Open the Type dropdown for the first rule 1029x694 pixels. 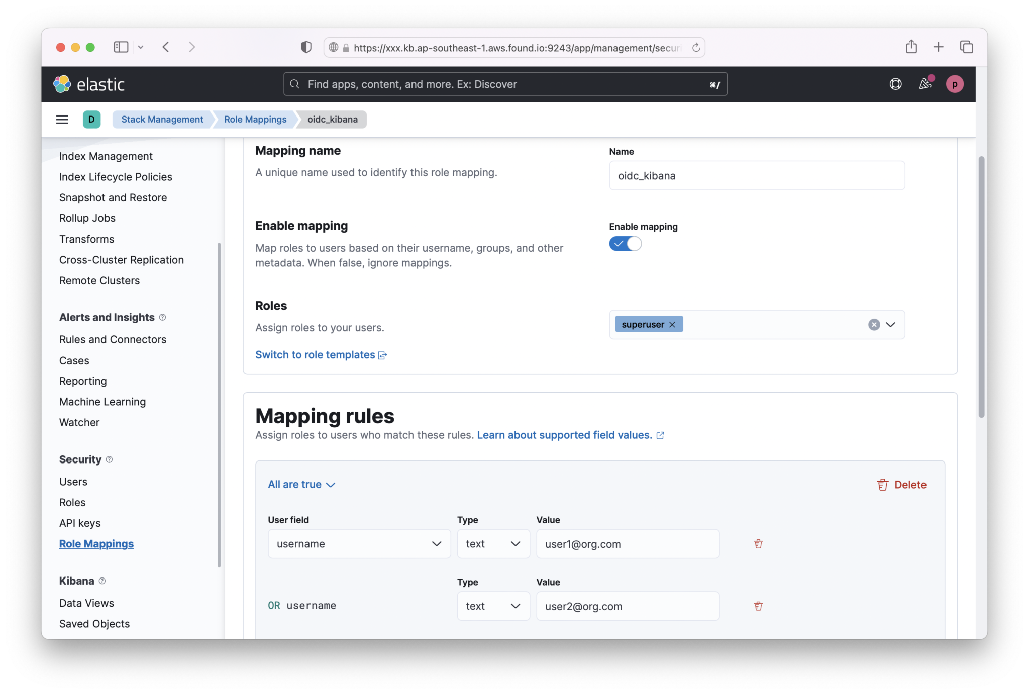click(493, 544)
